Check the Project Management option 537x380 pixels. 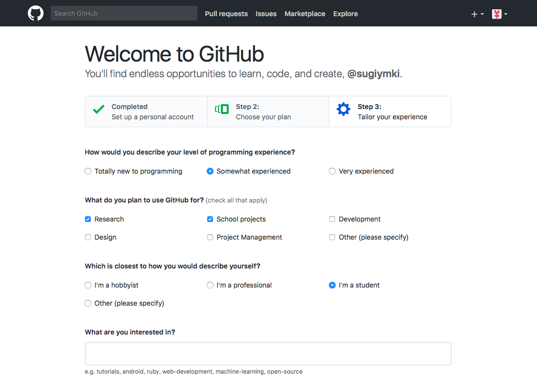[210, 237]
